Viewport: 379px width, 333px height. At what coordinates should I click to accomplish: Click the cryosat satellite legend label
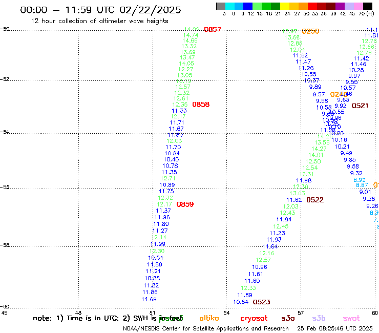pos(254,319)
